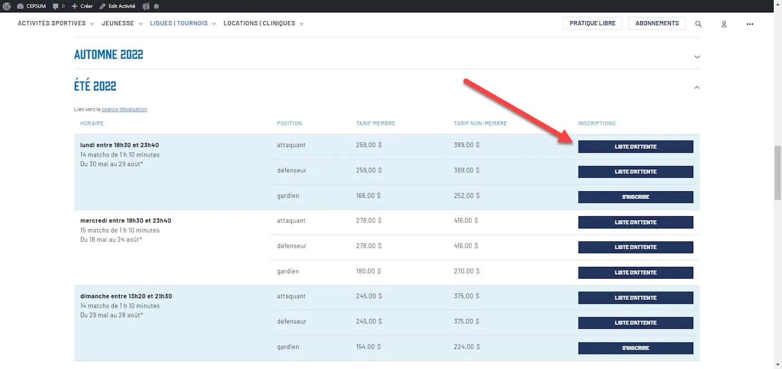This screenshot has width=782, height=369.
Task: Open the Activités Sportives dropdown menu
Action: (56, 23)
